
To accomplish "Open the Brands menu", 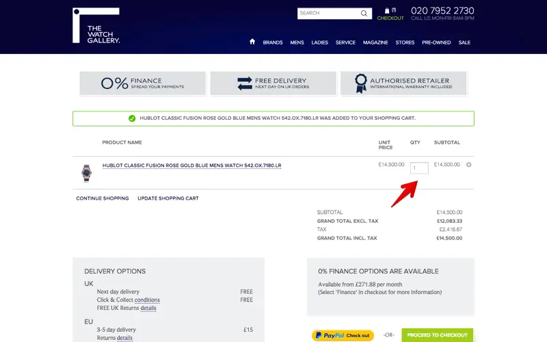I will pos(273,42).
